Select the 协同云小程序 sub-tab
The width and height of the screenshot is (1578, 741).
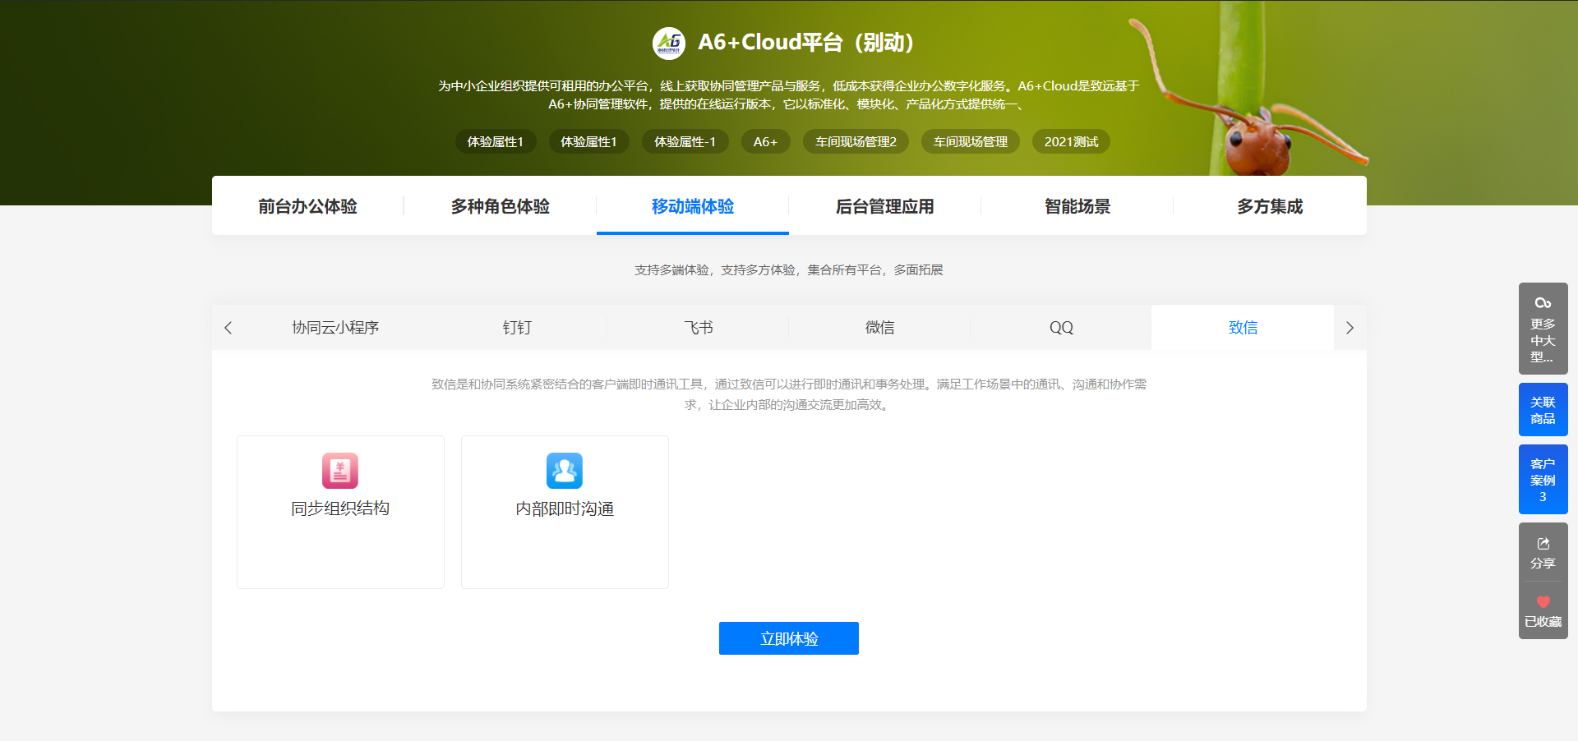335,328
